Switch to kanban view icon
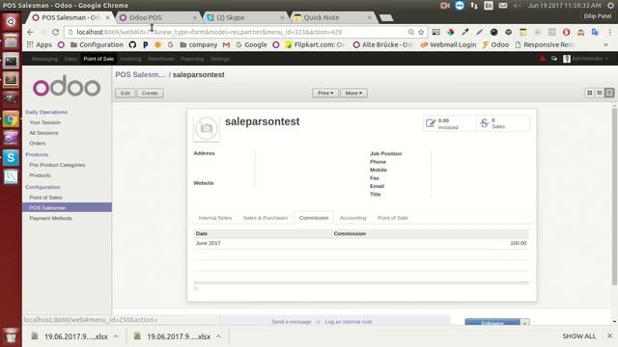The width and height of the screenshot is (618, 347). (x=590, y=93)
